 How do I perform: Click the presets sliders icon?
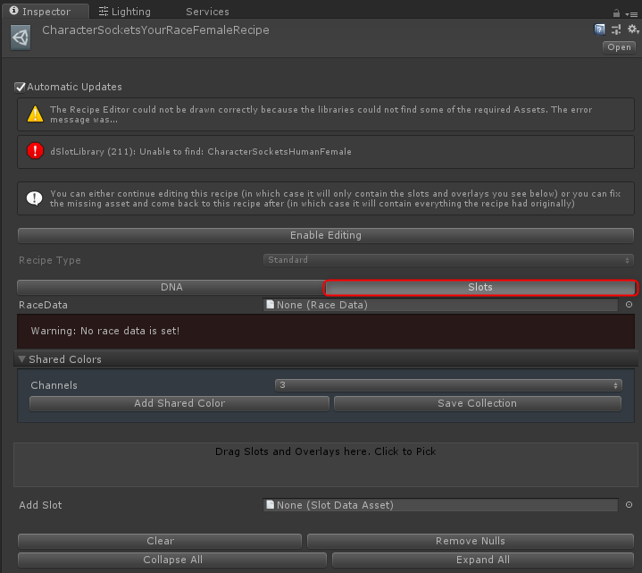click(x=616, y=29)
